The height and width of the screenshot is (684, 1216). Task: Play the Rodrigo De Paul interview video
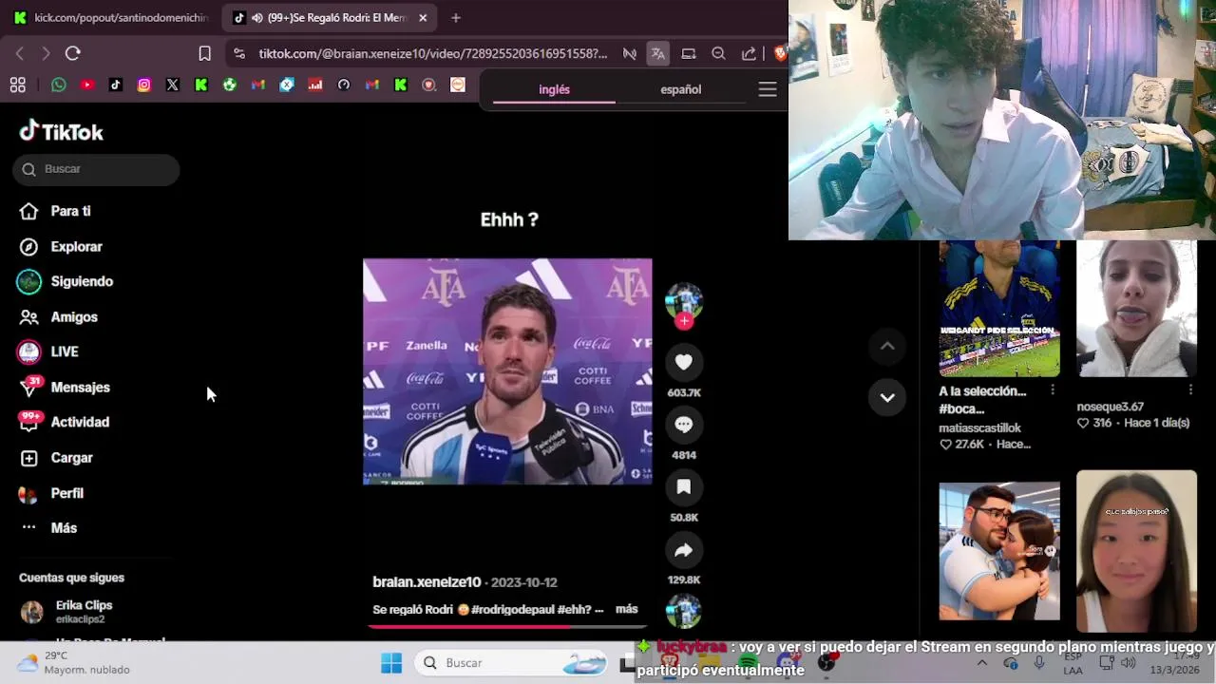(507, 371)
